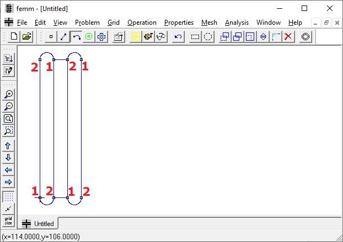Viewport: 343px width, 242px height.
Task: Click the zoom out magnifier
Action: coord(8,106)
